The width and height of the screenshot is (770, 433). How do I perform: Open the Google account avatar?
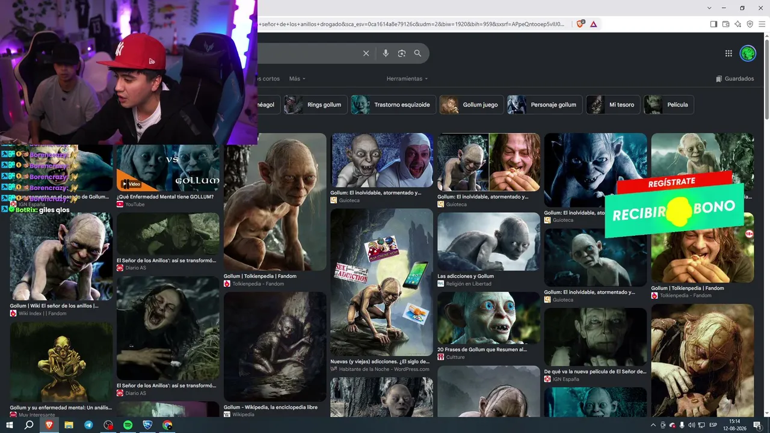[x=748, y=54]
